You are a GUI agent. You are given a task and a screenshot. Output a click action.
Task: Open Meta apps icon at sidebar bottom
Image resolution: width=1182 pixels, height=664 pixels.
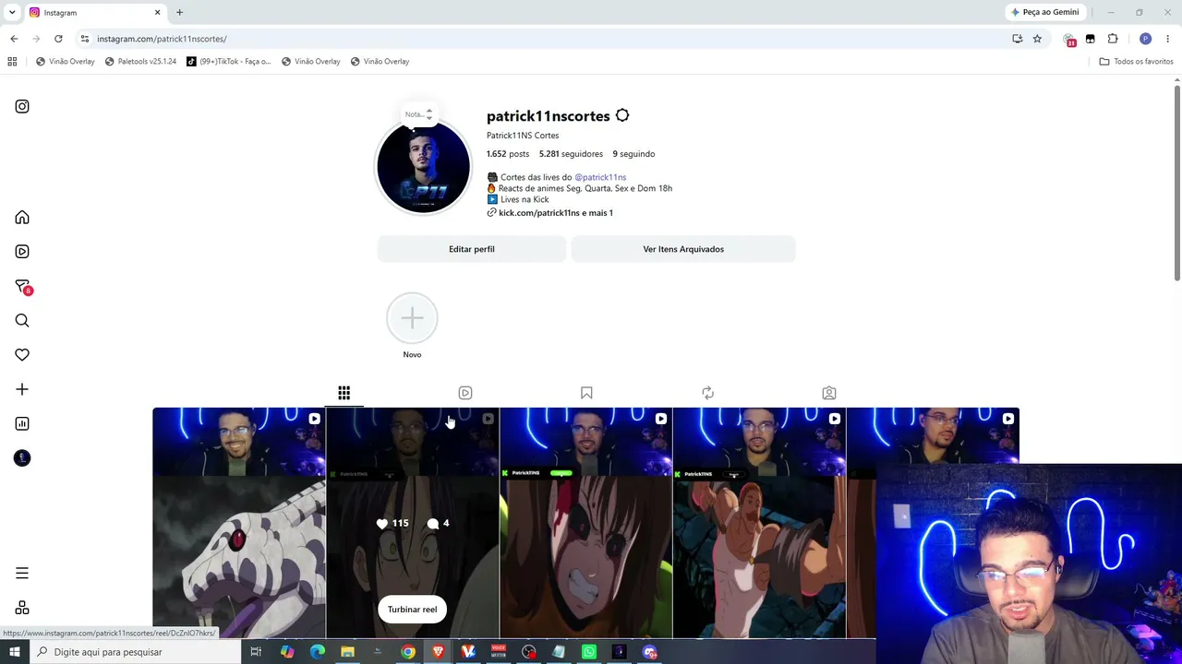pyautogui.click(x=22, y=608)
